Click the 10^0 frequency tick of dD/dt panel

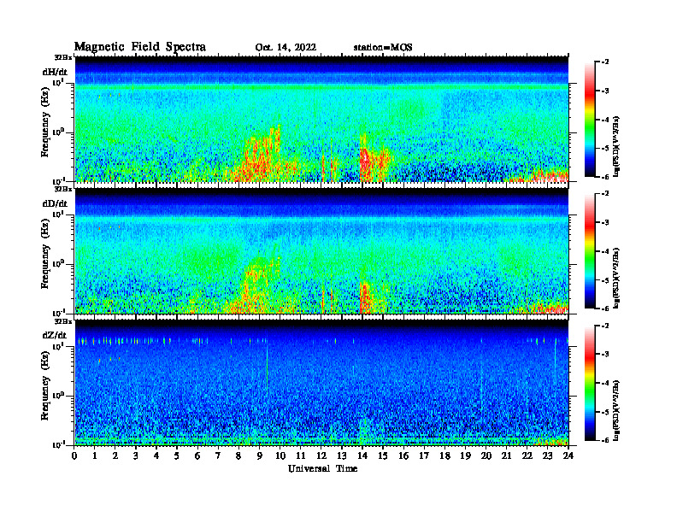pos(58,264)
